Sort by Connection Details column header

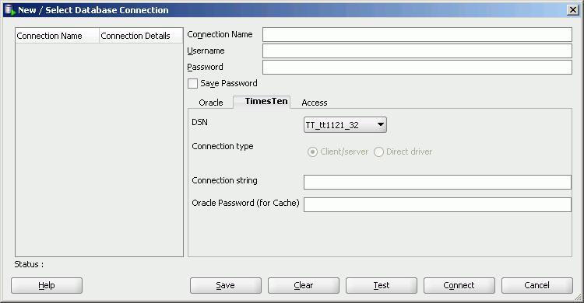point(141,36)
